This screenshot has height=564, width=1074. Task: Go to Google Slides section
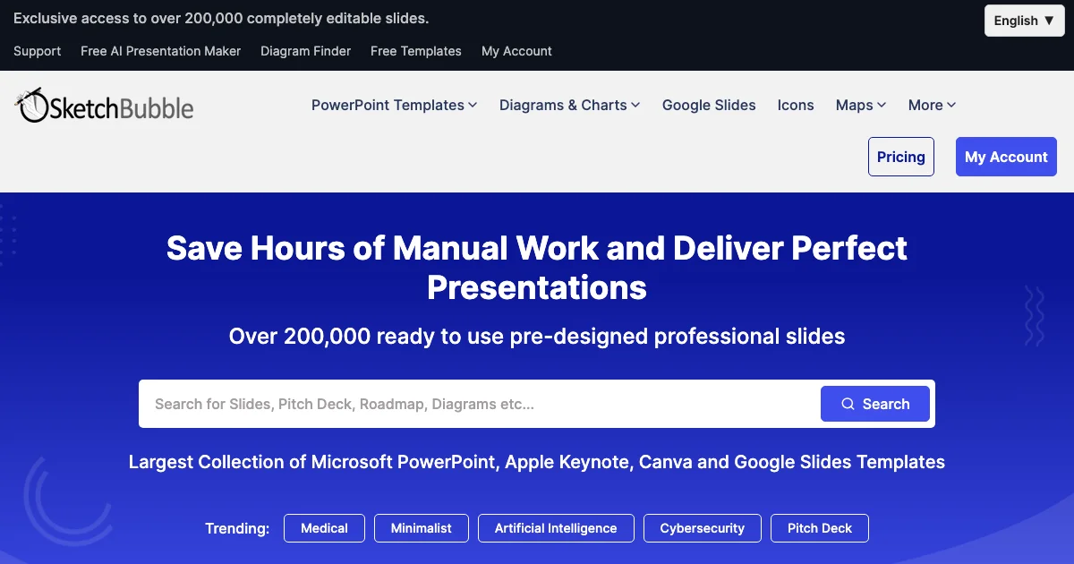click(709, 106)
